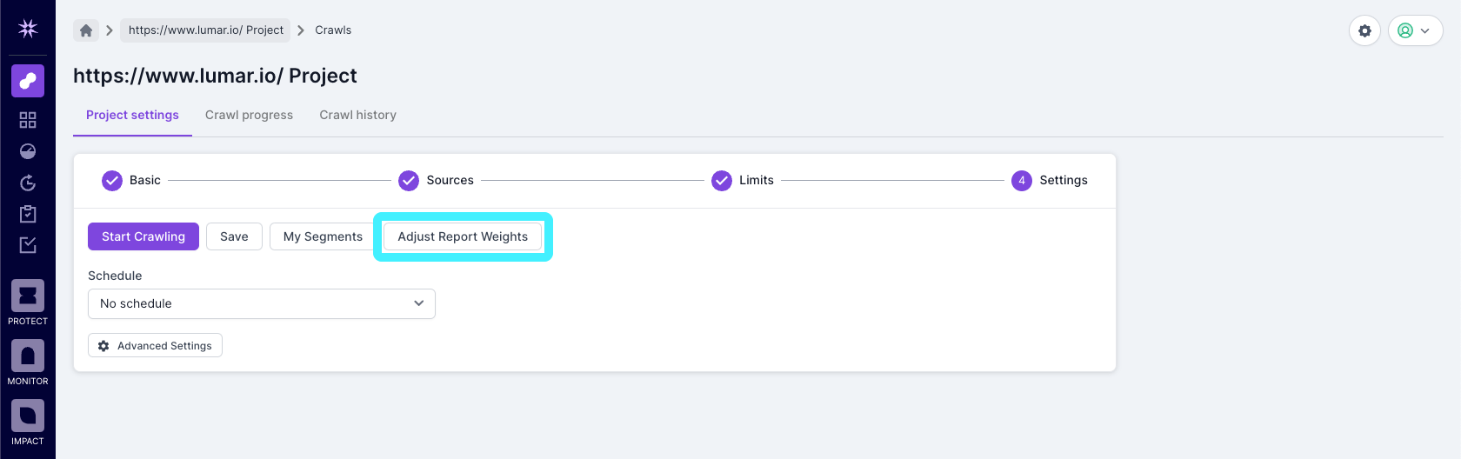1461x459 pixels.
Task: Click the half-filled circle sidebar icon
Action: [x=28, y=151]
